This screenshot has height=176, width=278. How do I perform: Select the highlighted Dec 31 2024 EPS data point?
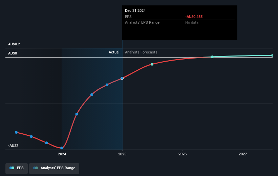coord(122,78)
